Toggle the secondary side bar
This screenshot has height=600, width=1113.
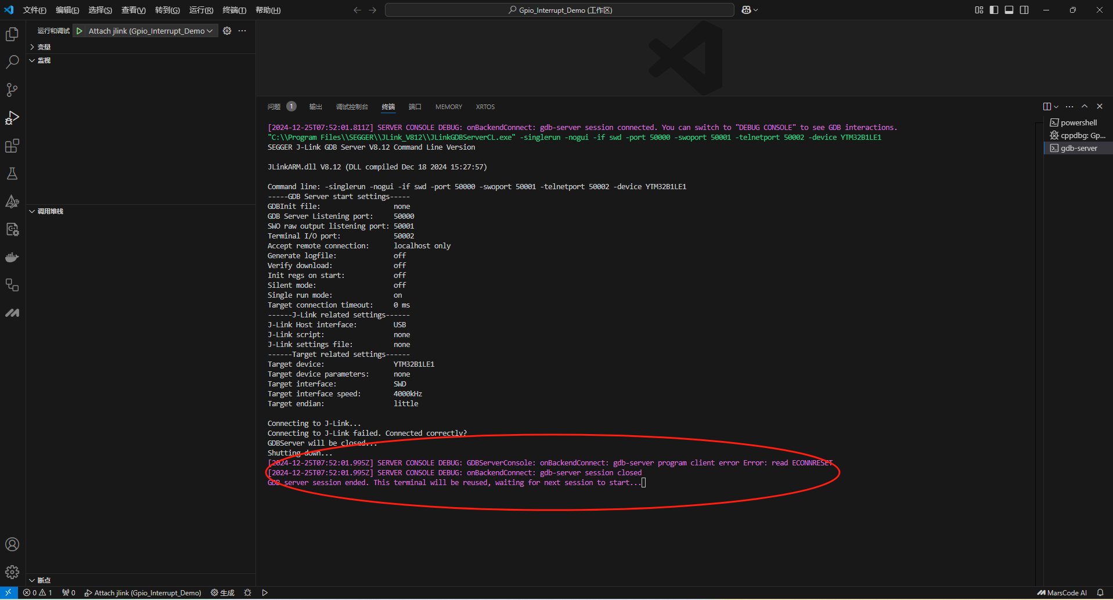(x=1024, y=10)
